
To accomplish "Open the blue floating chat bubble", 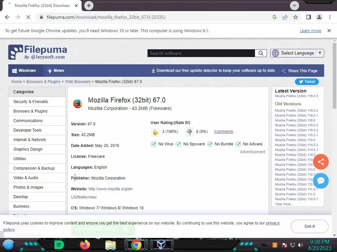I will [x=321, y=181].
